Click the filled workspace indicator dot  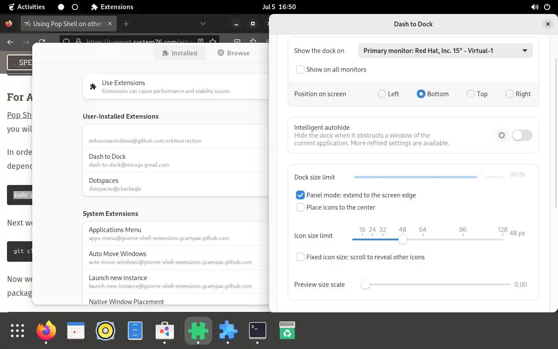pyautogui.click(x=61, y=7)
